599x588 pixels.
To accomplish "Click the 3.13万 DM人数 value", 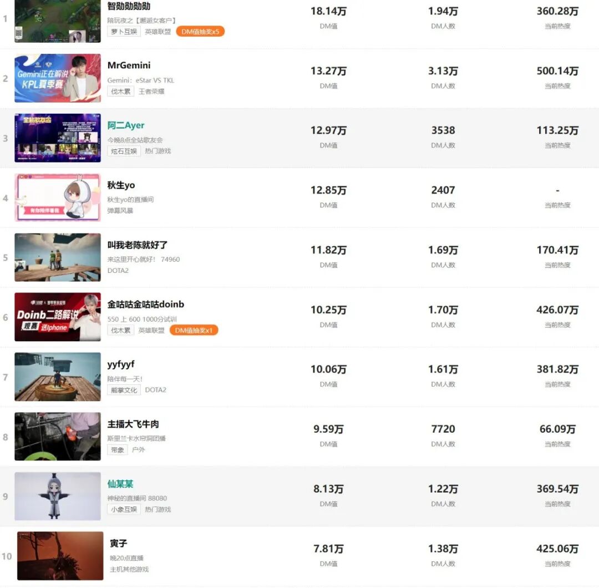I will click(x=443, y=71).
